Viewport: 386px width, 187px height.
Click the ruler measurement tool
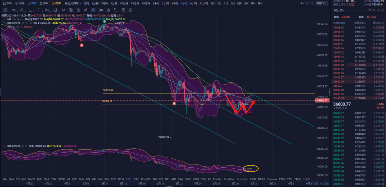pyautogui.click(x=86, y=10)
